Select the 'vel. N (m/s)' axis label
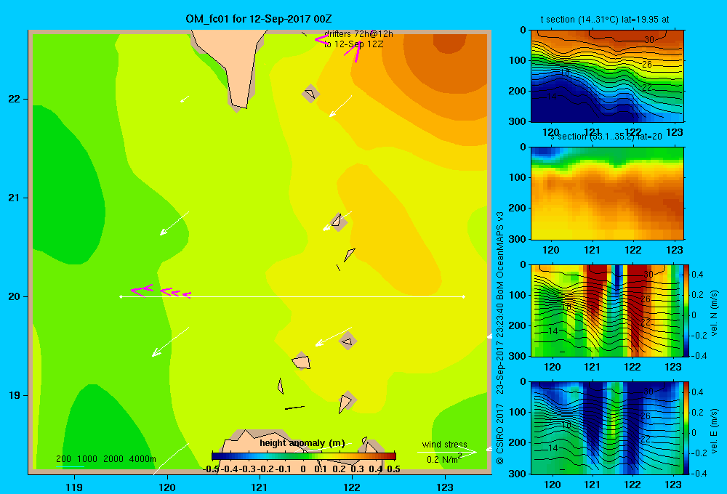This screenshot has height=494, width=727. pos(715,313)
